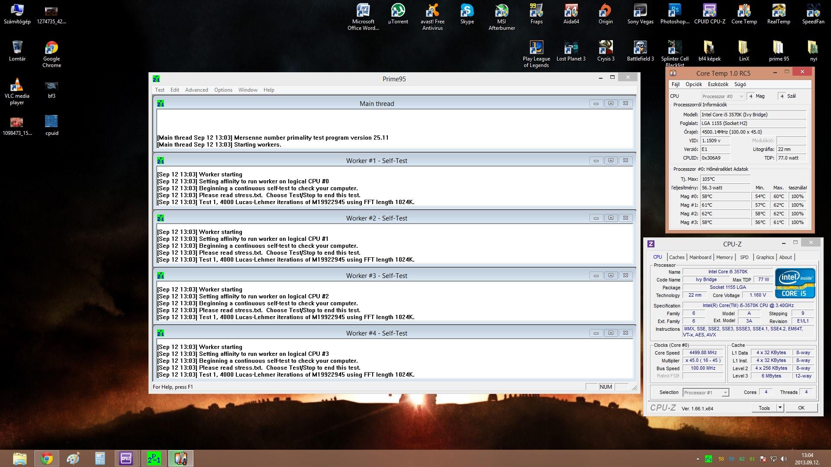Launch Origin from the desktop

pos(606,14)
